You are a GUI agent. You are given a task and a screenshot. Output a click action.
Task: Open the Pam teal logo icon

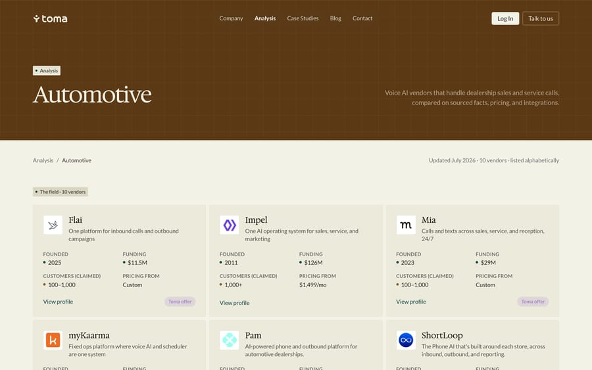click(x=229, y=340)
